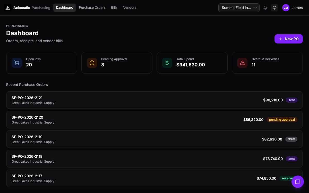The image size is (309, 193).
Task: Click the Overdue Deliveries warning triangle icon
Action: coord(242,63)
